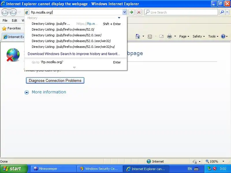
Task: Select the /pub/firefox/releases/52.0/ history entry
Action: 76,29
